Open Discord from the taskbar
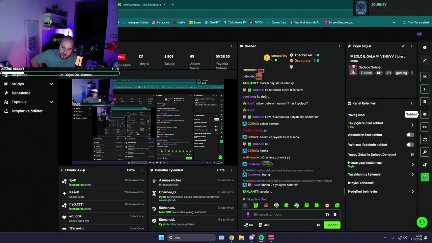The image size is (432, 243). [x=251, y=238]
